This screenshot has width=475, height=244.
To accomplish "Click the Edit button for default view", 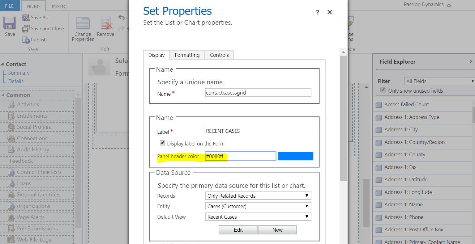I will (238, 230).
